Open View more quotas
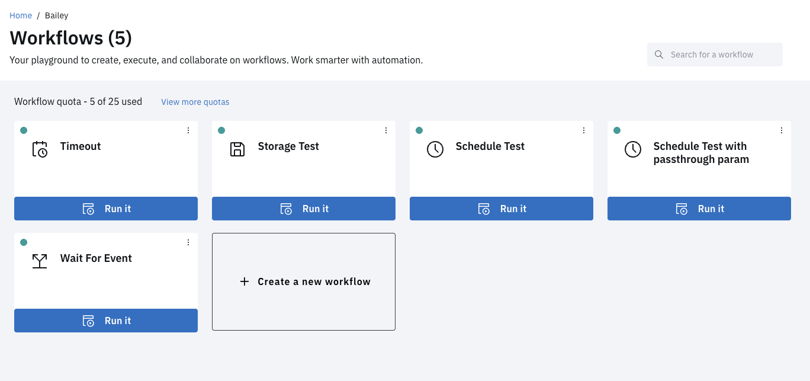The height and width of the screenshot is (381, 810). tap(195, 101)
